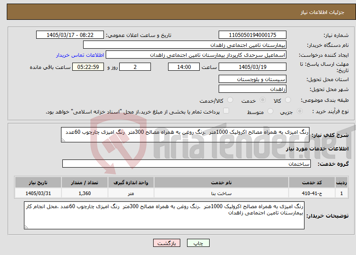Click the شماره نیاز label
356x255 pixels.
click(x=336, y=35)
